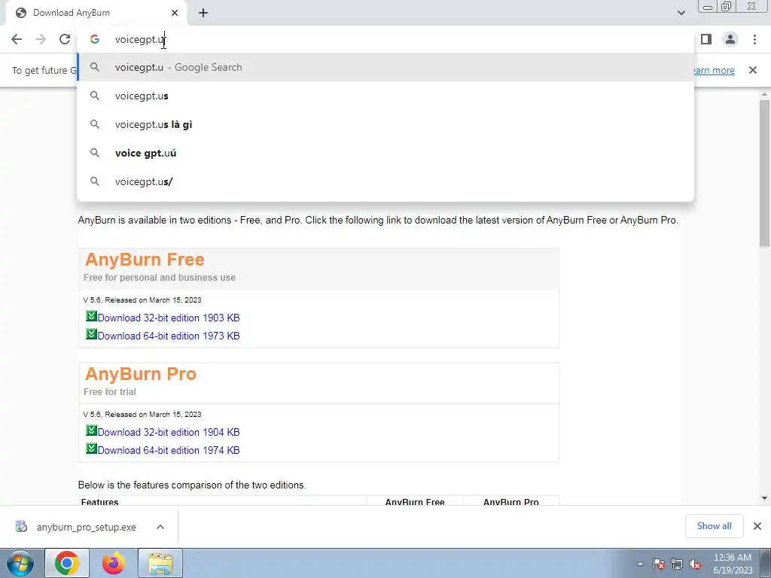
Task: Click green download icon beside Free 32-bit link
Action: (91, 316)
